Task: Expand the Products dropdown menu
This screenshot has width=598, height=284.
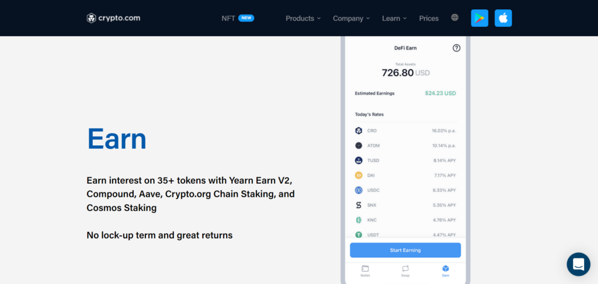Action: (x=303, y=18)
